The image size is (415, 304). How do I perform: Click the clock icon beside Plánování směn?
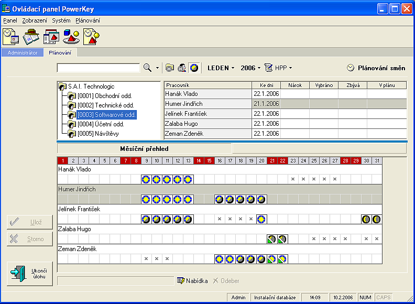coord(351,68)
